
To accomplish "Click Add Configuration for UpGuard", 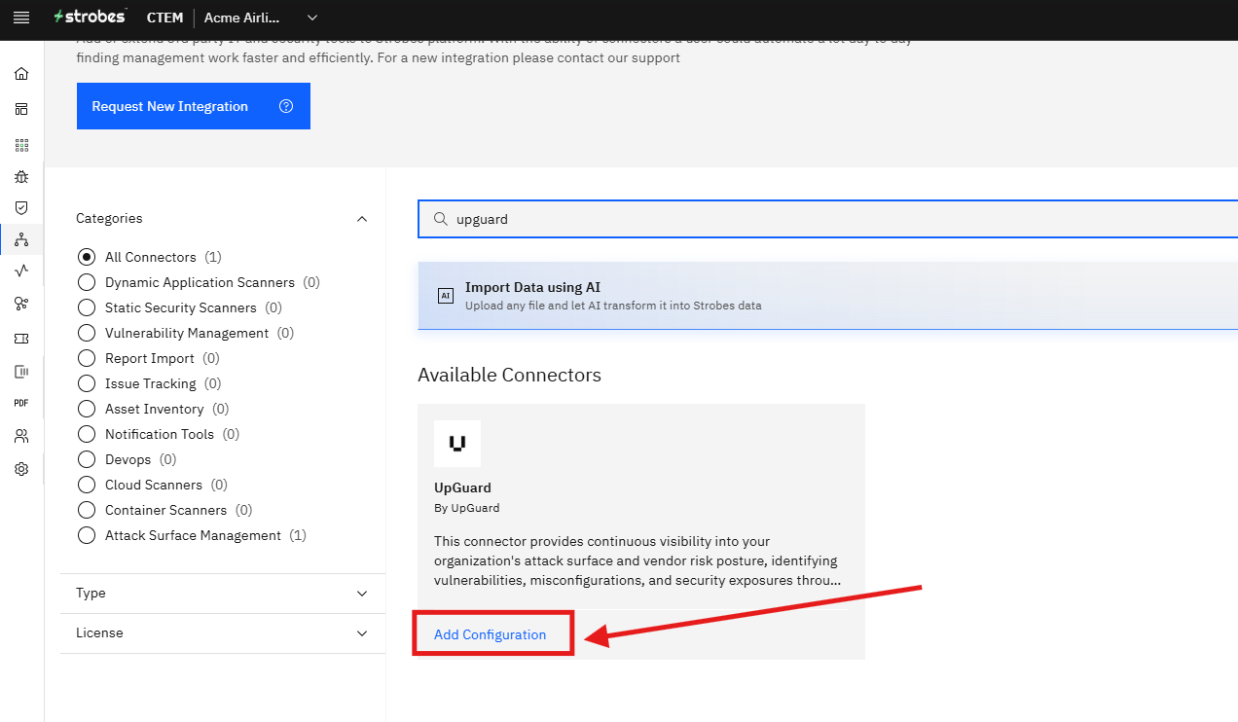I will pos(491,634).
